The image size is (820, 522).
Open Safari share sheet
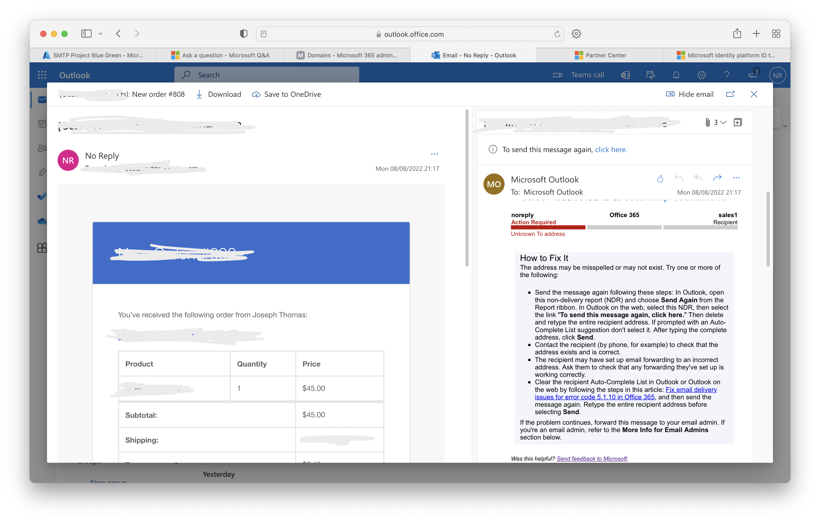737,33
